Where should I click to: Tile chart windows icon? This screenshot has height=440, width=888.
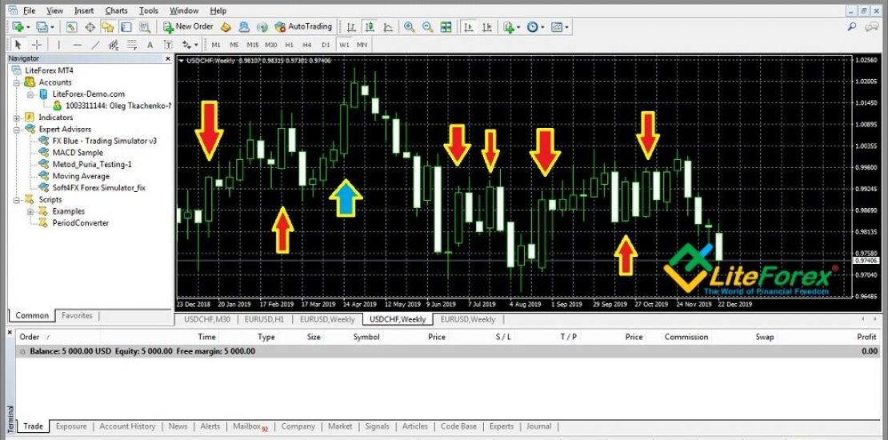[446, 27]
